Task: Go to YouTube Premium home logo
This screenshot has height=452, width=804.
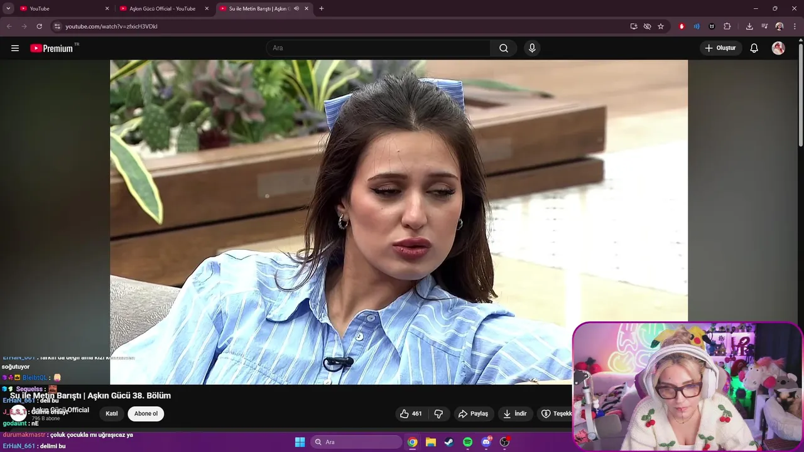Action: pyautogui.click(x=53, y=48)
